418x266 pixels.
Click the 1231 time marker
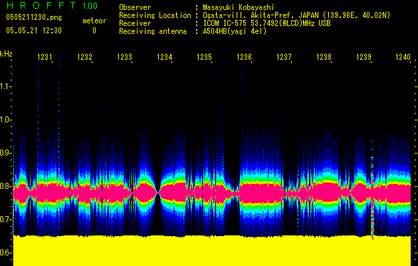[45, 57]
